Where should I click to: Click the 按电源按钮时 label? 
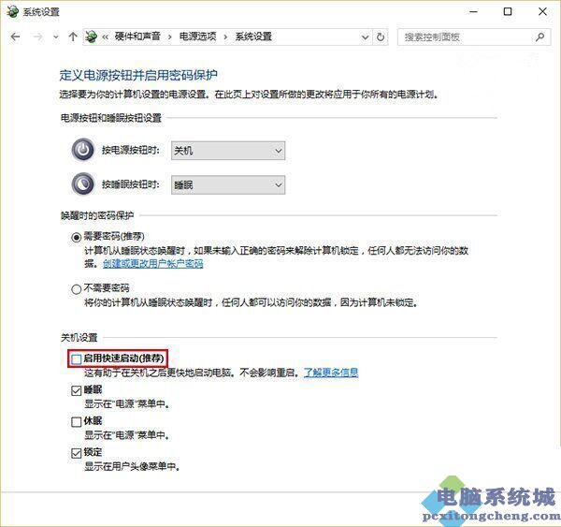point(131,150)
